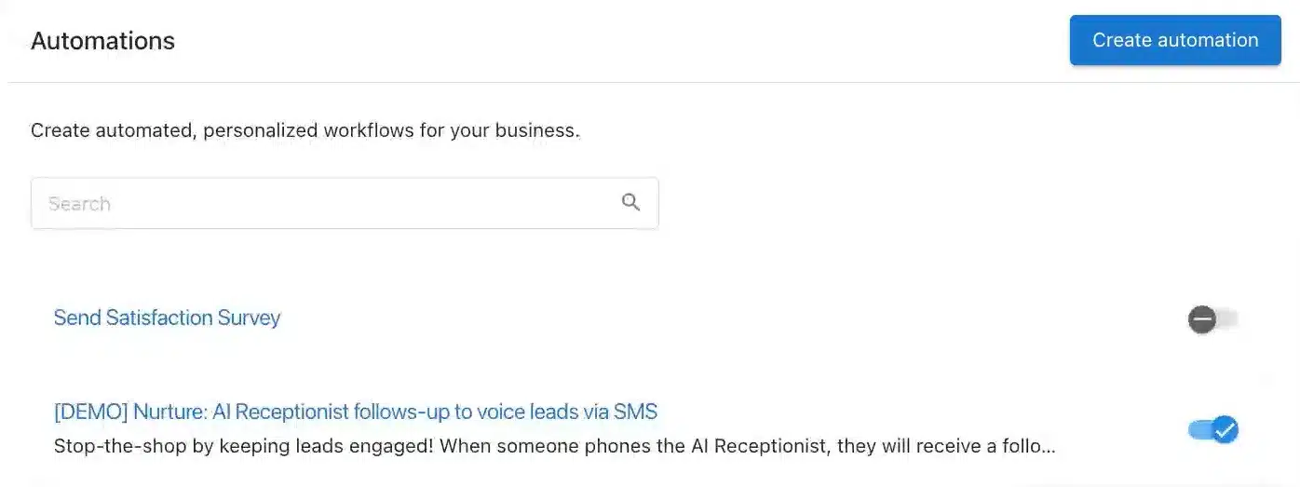
Task: Focus the Search automations input field
Action: (326, 203)
